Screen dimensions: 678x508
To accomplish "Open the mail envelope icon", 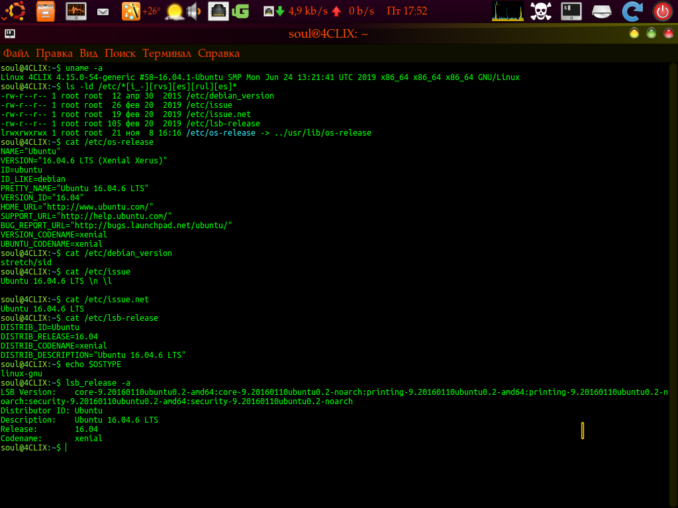I will [x=103, y=12].
